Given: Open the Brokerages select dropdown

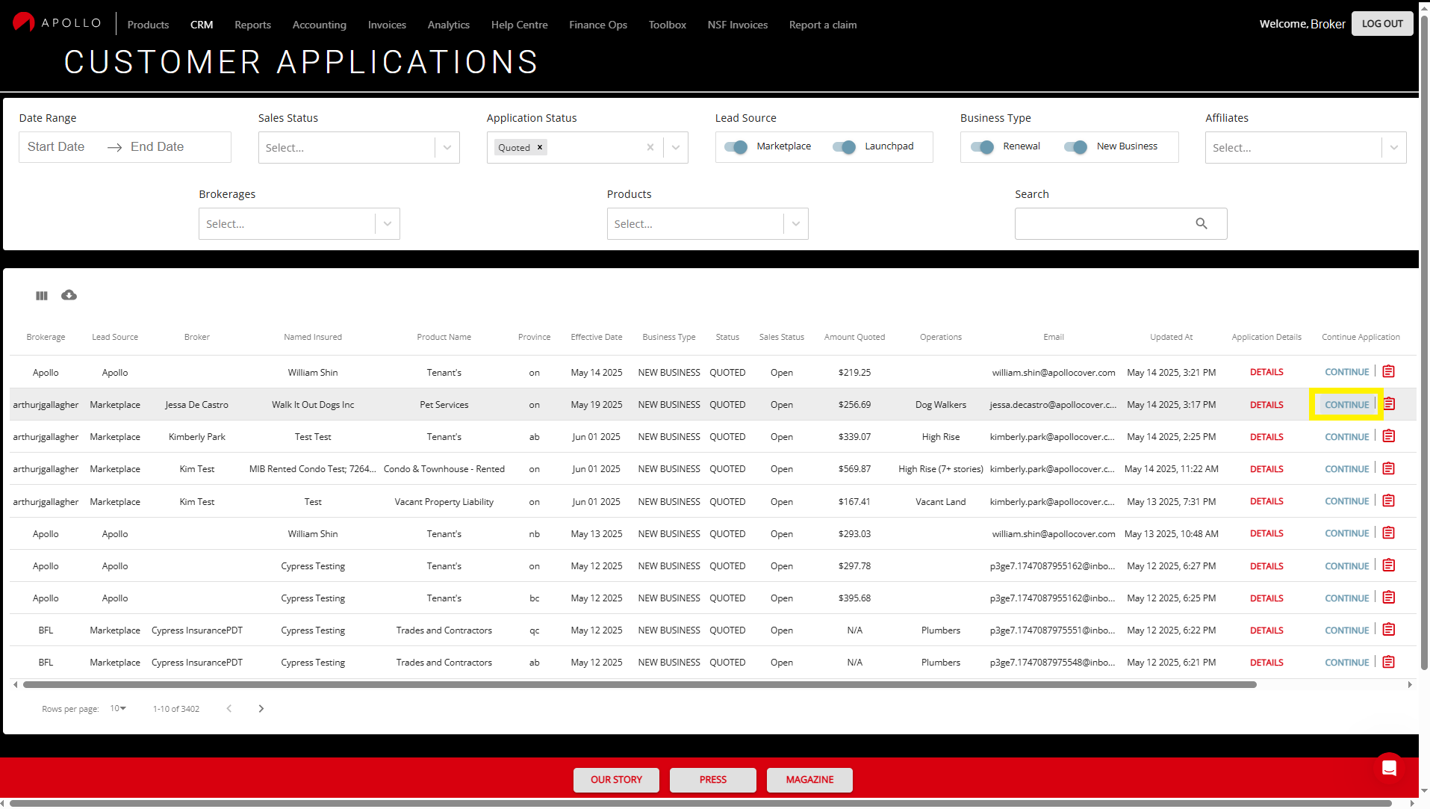Looking at the screenshot, I should pyautogui.click(x=388, y=224).
